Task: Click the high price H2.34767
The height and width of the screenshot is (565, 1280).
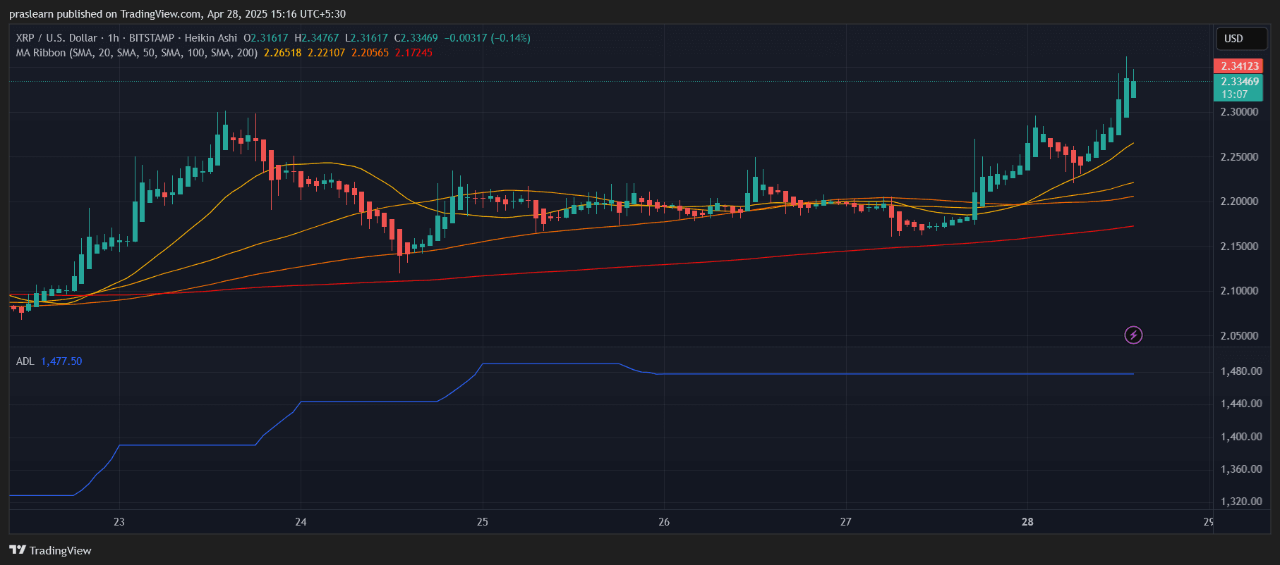Action: 317,38
